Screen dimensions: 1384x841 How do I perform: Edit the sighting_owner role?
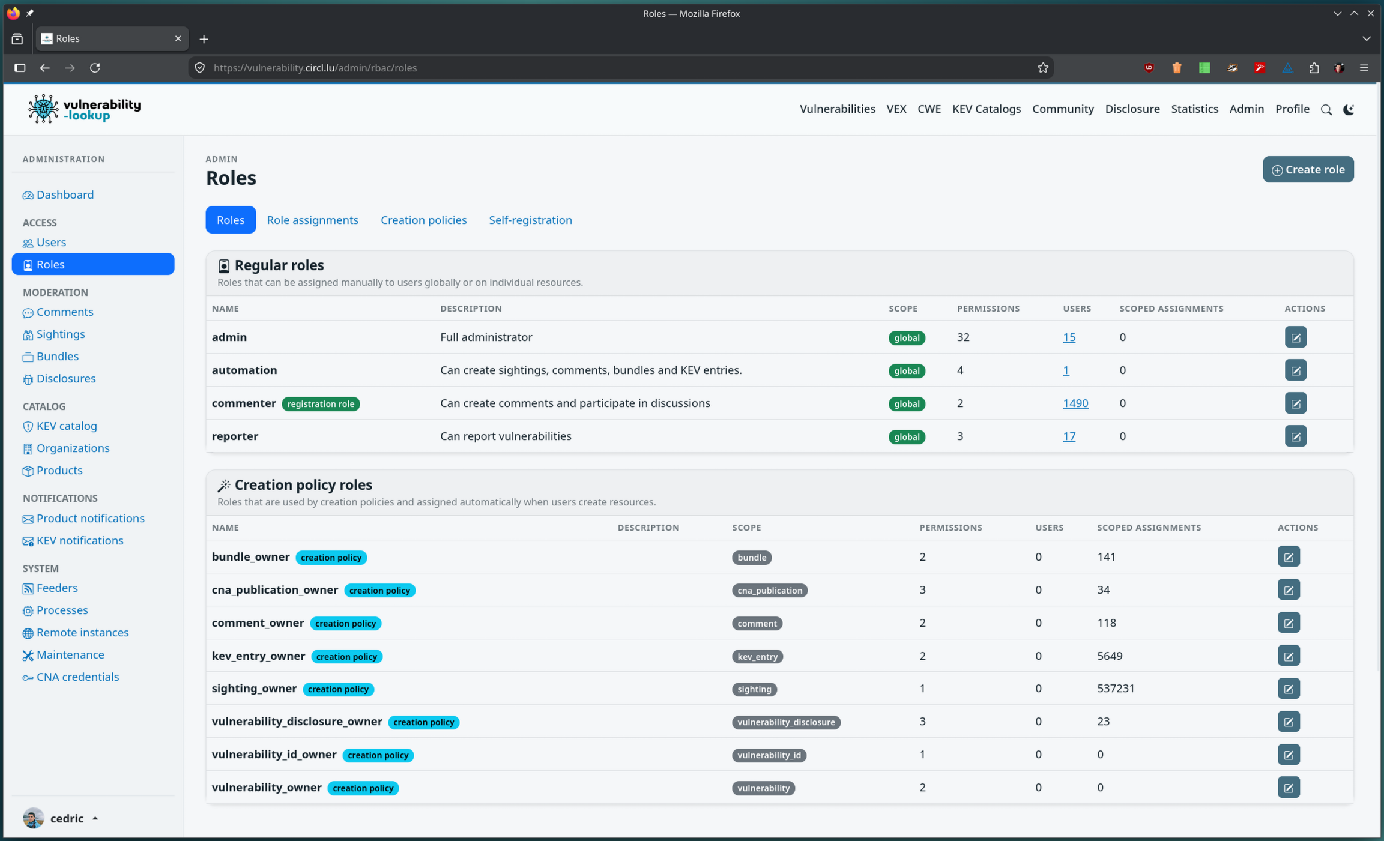(1289, 689)
